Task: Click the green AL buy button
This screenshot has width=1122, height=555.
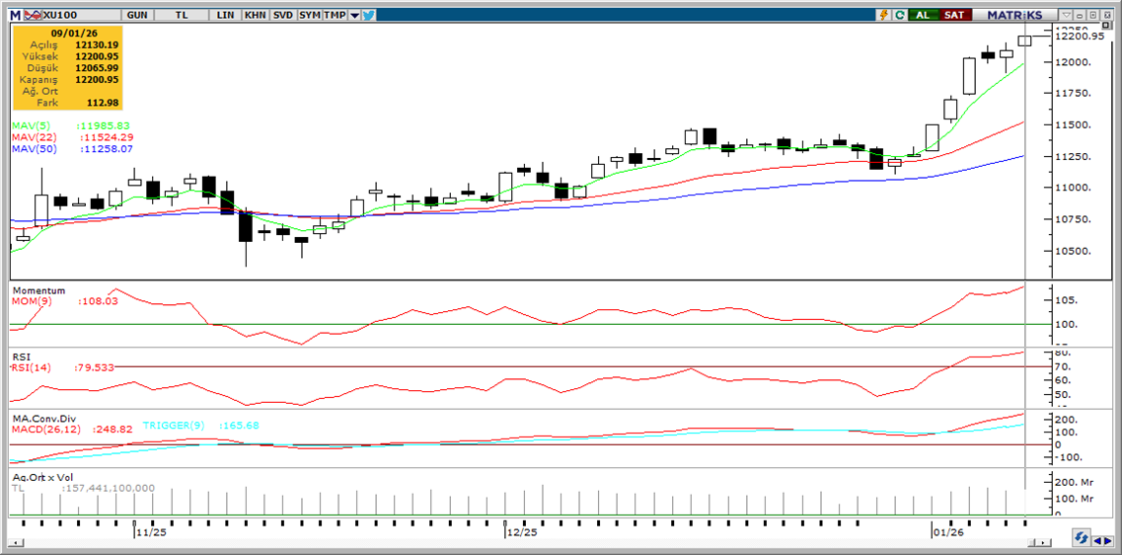Action: (x=923, y=15)
